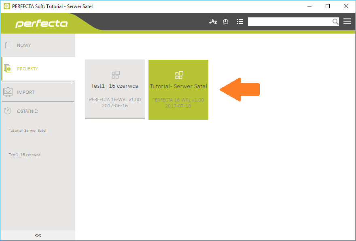The width and height of the screenshot is (356, 241).
Task: Click the import monitor icon
Action: (x=8, y=92)
